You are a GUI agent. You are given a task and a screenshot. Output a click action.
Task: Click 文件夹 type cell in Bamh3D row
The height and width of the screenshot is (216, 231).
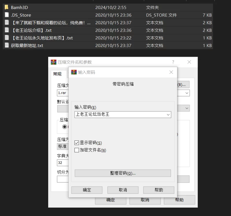(x=152, y=7)
